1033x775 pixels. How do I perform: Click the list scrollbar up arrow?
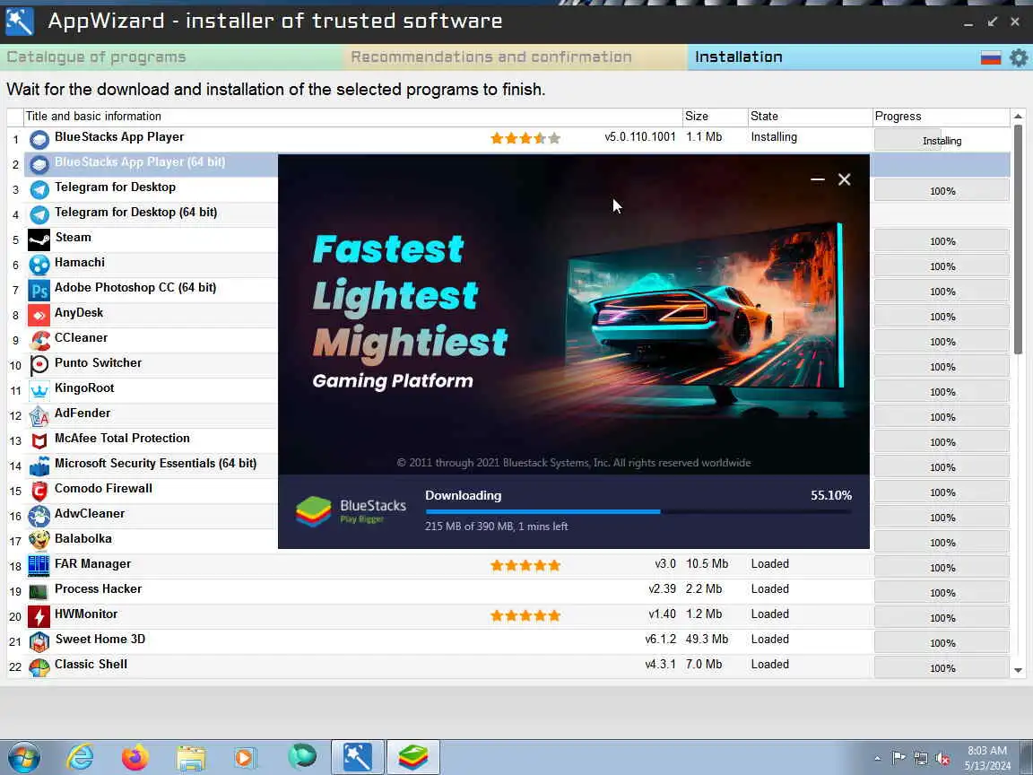coord(1018,116)
